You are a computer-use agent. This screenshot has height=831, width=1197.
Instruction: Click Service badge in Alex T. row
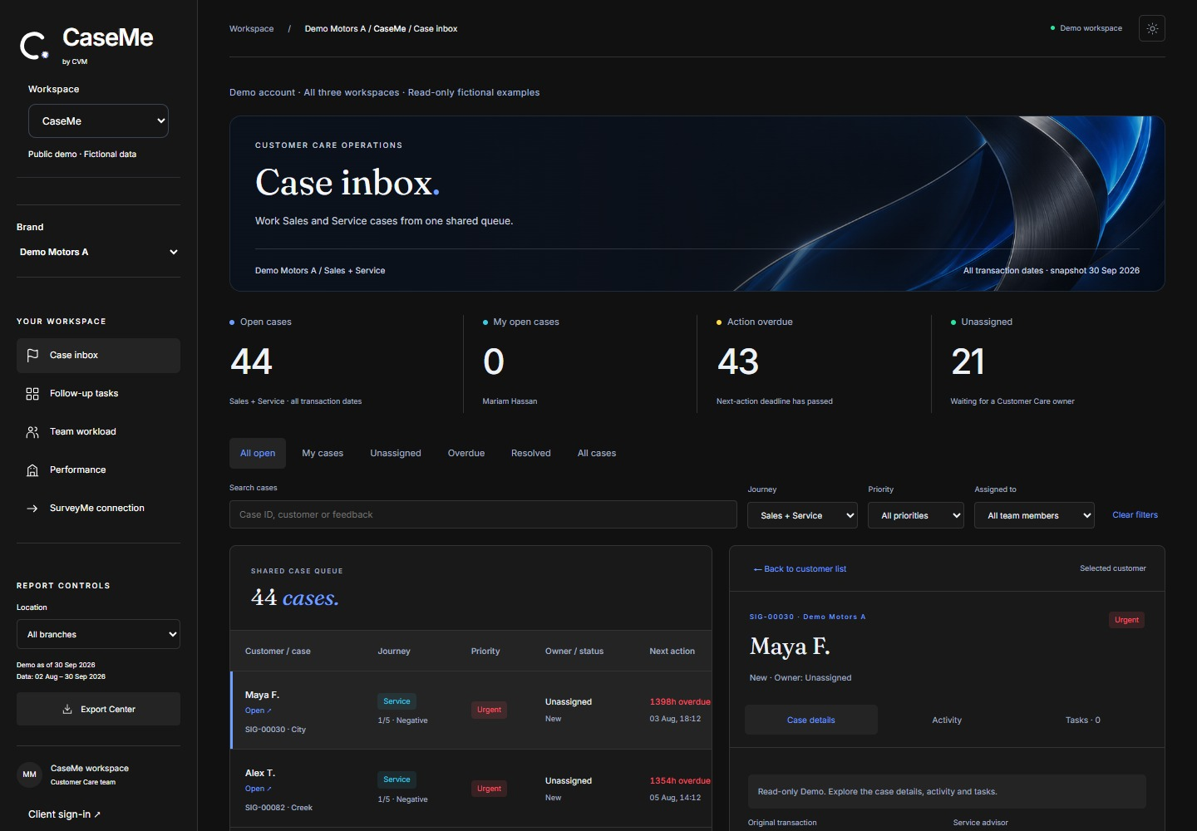pyautogui.click(x=397, y=779)
